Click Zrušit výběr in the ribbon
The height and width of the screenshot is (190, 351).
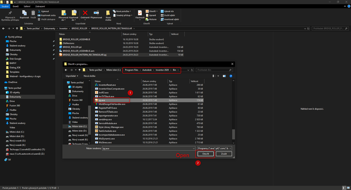tap(168, 15)
